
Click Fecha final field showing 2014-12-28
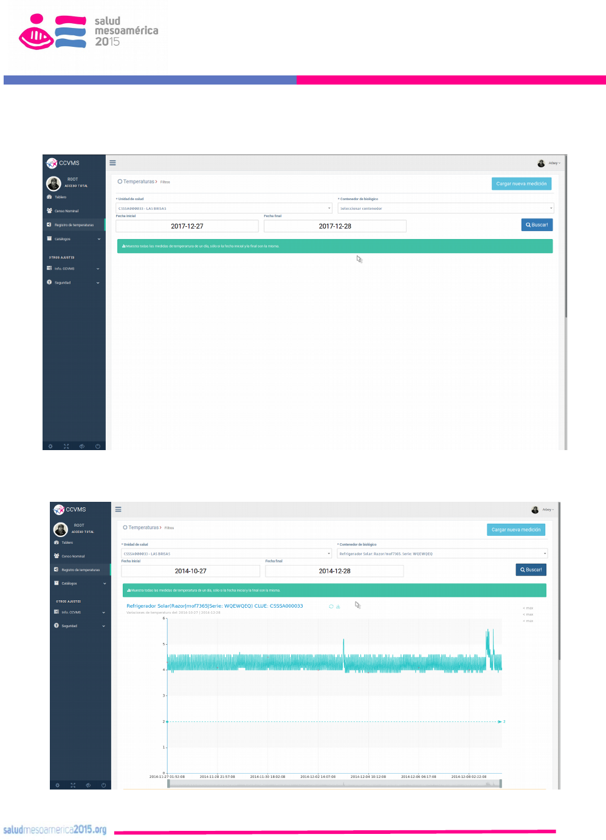click(x=334, y=571)
